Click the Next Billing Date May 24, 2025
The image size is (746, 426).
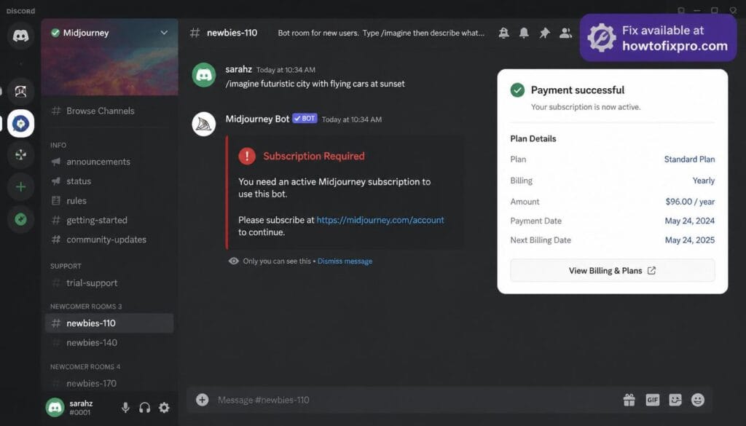(x=690, y=240)
